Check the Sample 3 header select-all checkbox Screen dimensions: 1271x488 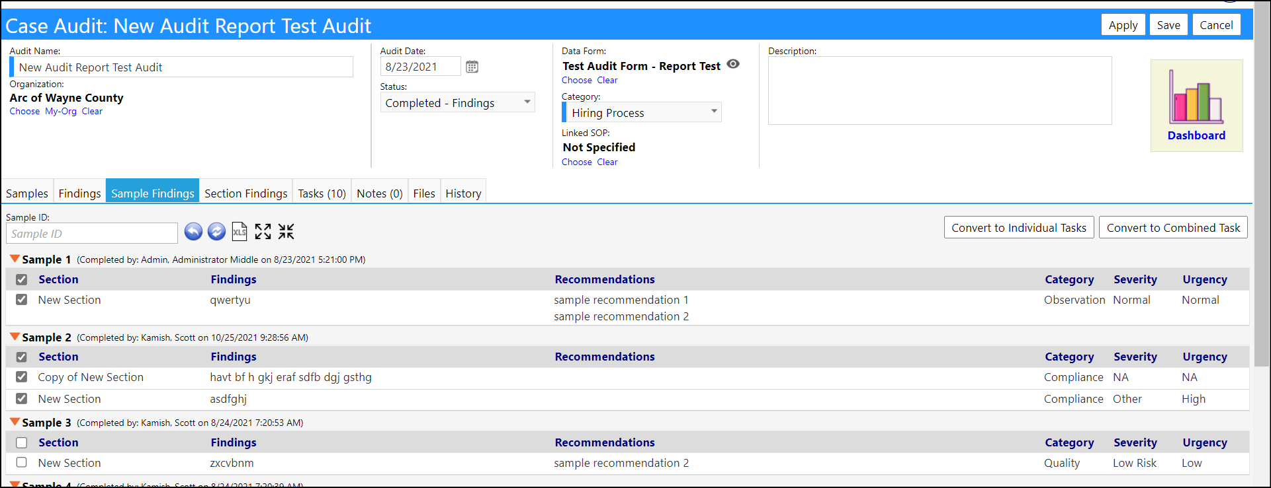22,442
